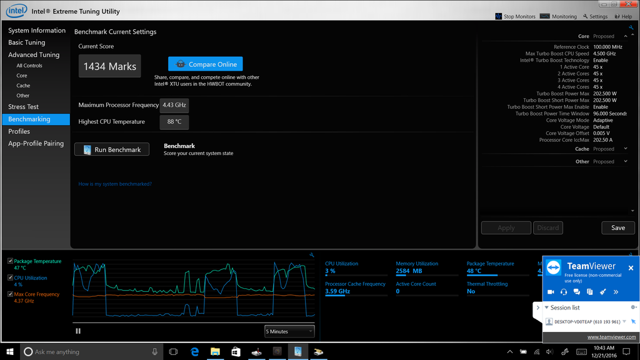Click the TeamViewer side-tab collapse arrow
The width and height of the screenshot is (640, 360).
point(538,307)
